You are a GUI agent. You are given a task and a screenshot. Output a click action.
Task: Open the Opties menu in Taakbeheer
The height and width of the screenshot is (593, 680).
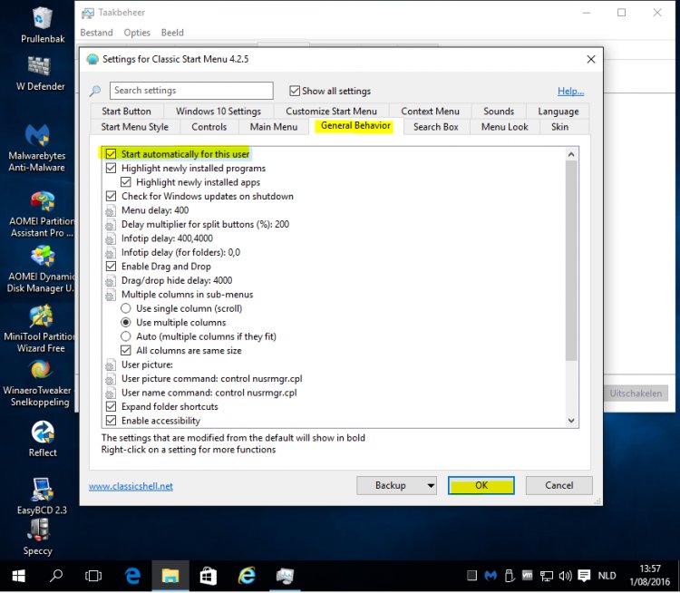(137, 33)
